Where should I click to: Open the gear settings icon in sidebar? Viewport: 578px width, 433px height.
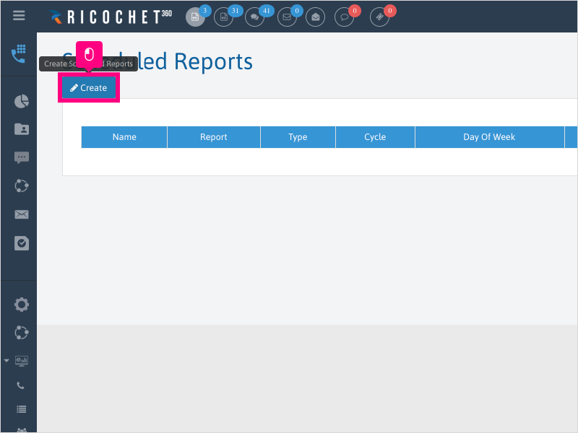pyautogui.click(x=22, y=305)
